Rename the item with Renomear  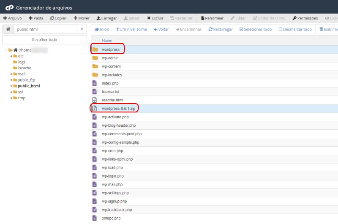[212, 18]
